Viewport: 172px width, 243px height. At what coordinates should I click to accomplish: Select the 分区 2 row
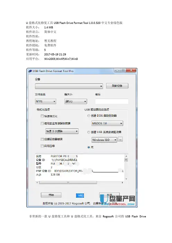(44, 168)
